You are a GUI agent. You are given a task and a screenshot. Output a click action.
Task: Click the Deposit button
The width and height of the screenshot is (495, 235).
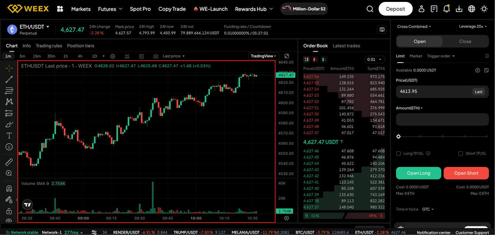pos(395,8)
